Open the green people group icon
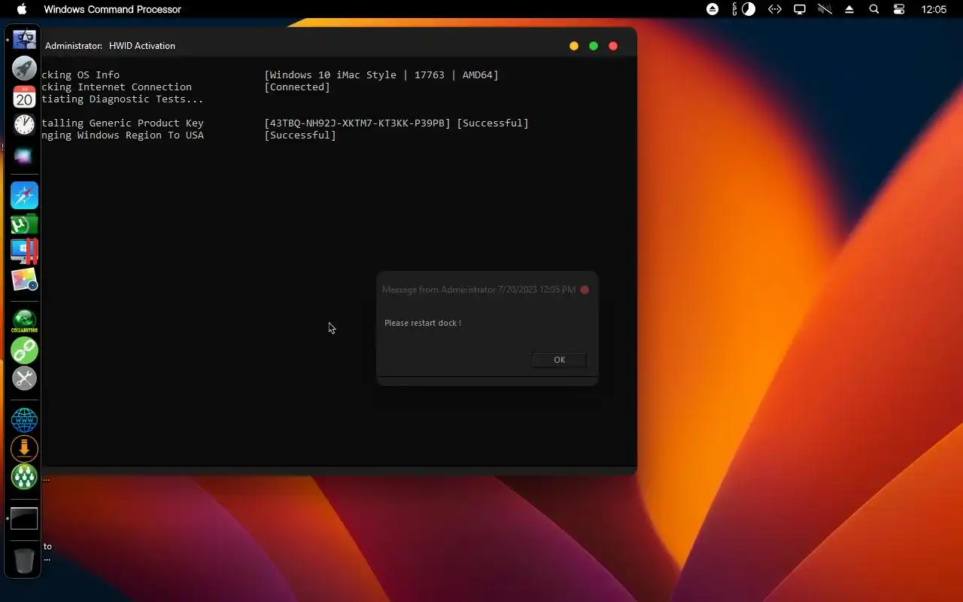 [x=24, y=476]
